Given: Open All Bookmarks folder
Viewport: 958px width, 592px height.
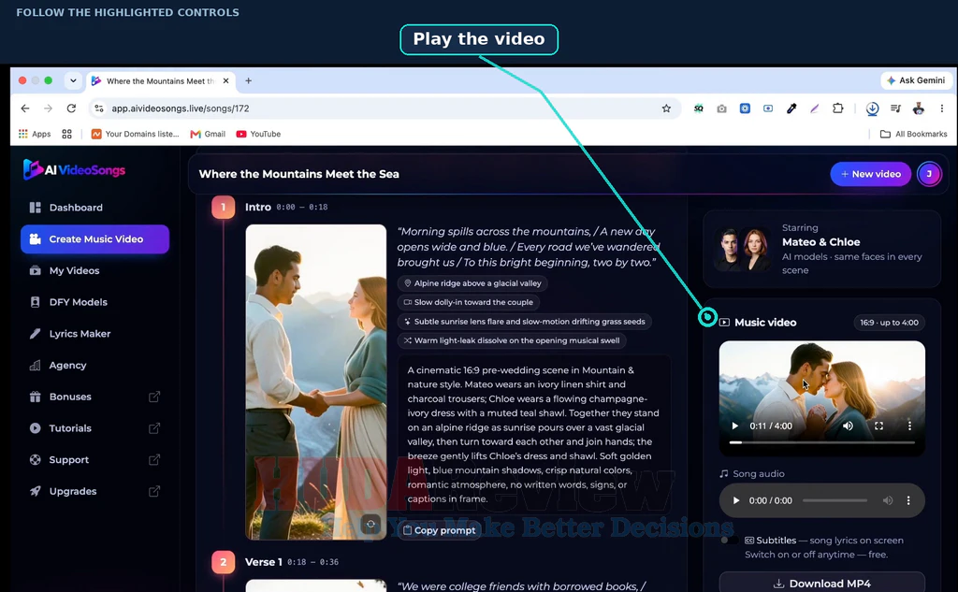Looking at the screenshot, I should coord(913,134).
